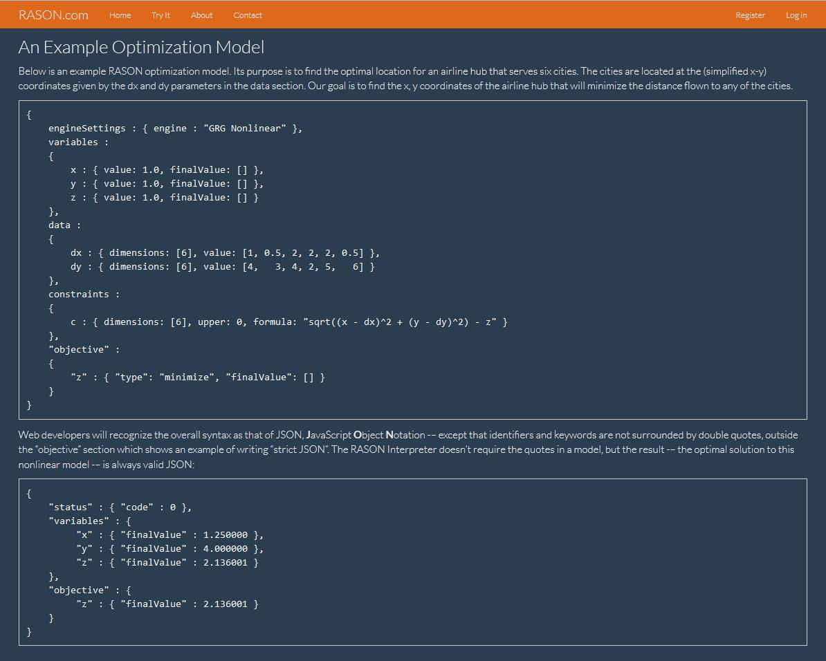The width and height of the screenshot is (826, 661).
Task: Click the "An Example Optimization Model" heading
Action: click(141, 47)
